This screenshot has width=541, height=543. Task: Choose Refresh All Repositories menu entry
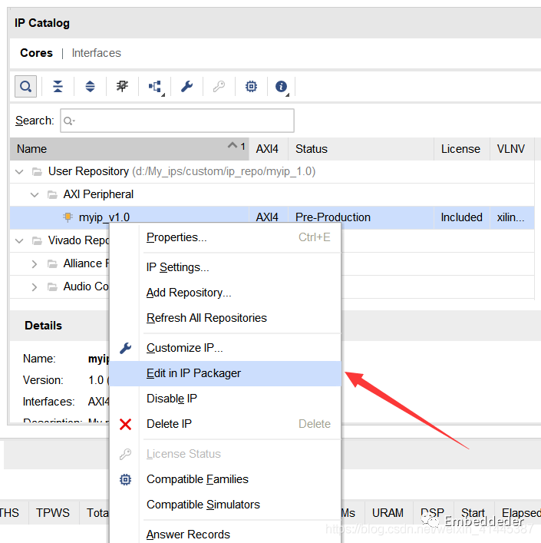(x=206, y=318)
